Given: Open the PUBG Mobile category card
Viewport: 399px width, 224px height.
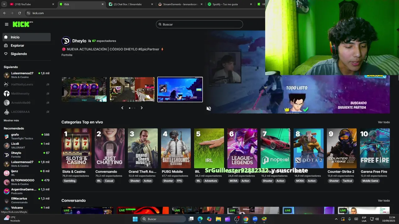Looking at the screenshot, I should click(x=176, y=148).
